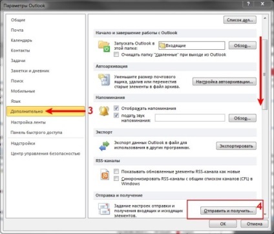Click the startup folder icon beside Запускать Outlook
The height and width of the screenshot is (234, 274).
click(x=104, y=46)
